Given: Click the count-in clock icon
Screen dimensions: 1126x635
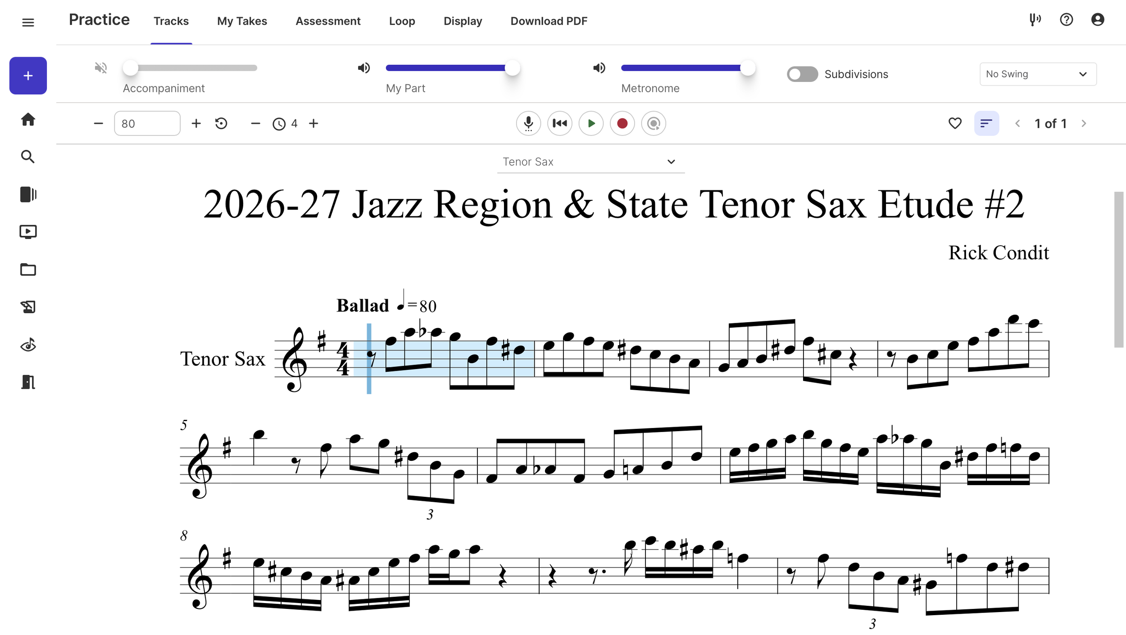Looking at the screenshot, I should pos(279,124).
